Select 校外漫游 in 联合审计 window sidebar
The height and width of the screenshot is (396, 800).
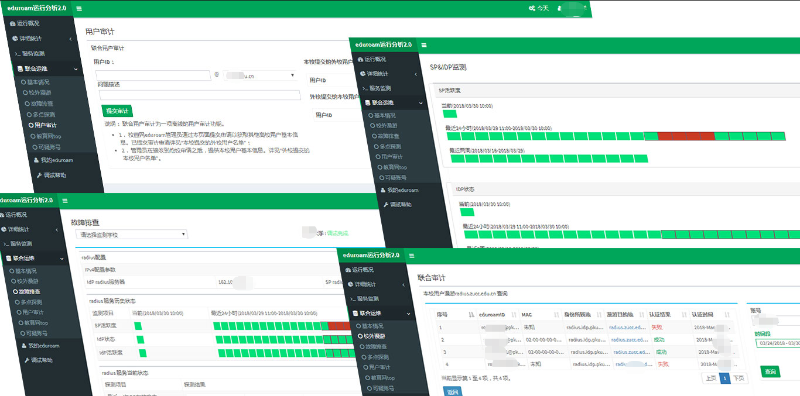click(x=372, y=336)
